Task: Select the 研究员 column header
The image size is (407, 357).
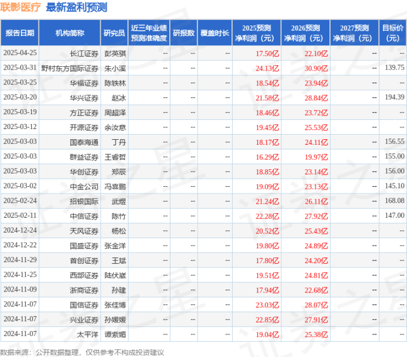Action: (x=114, y=33)
